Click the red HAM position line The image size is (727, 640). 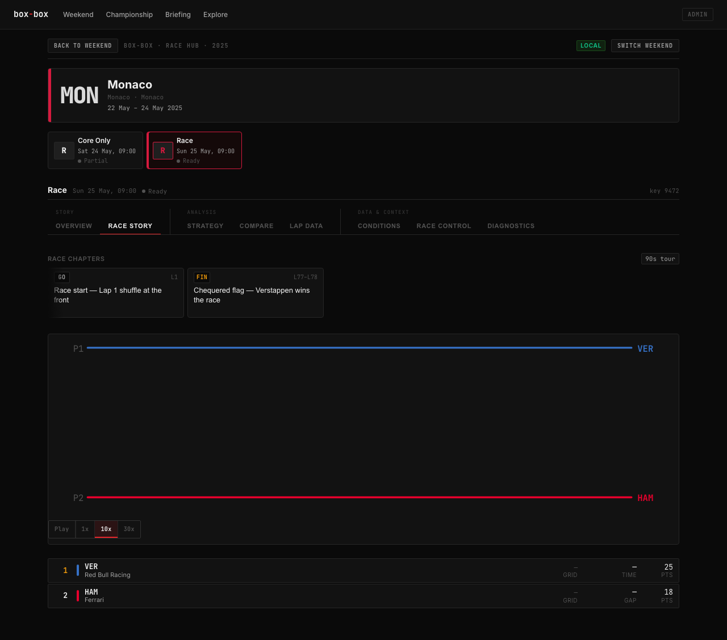pyautogui.click(x=360, y=497)
